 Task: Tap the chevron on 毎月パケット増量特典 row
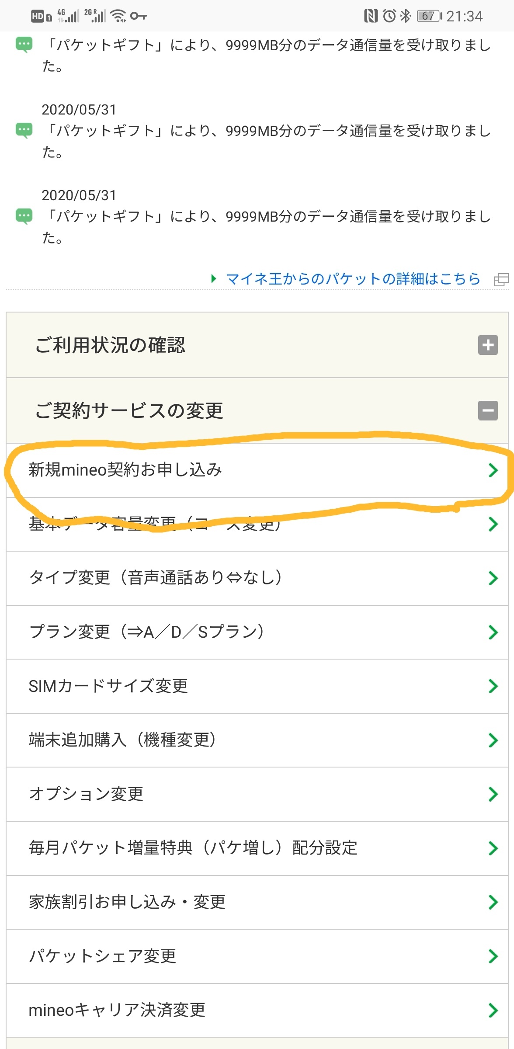coord(493,848)
